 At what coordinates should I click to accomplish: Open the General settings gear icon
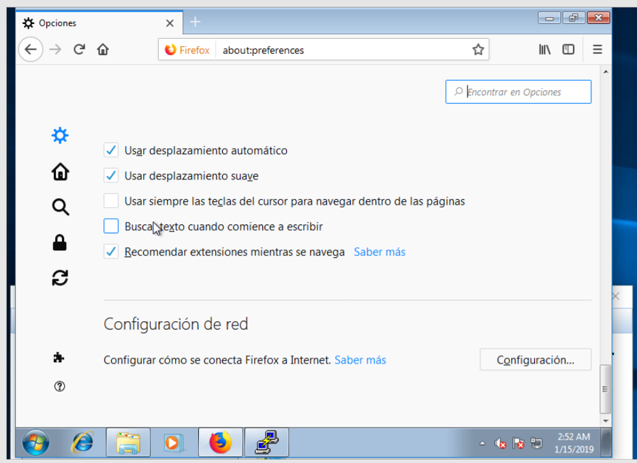point(60,135)
